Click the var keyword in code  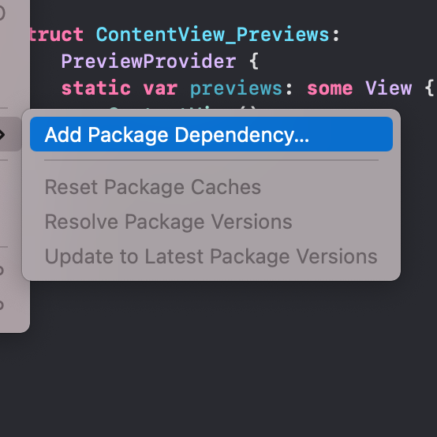point(160,88)
